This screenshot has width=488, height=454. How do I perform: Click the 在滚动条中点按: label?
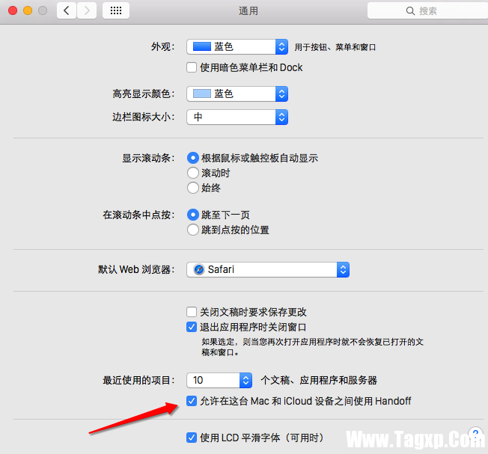138,215
